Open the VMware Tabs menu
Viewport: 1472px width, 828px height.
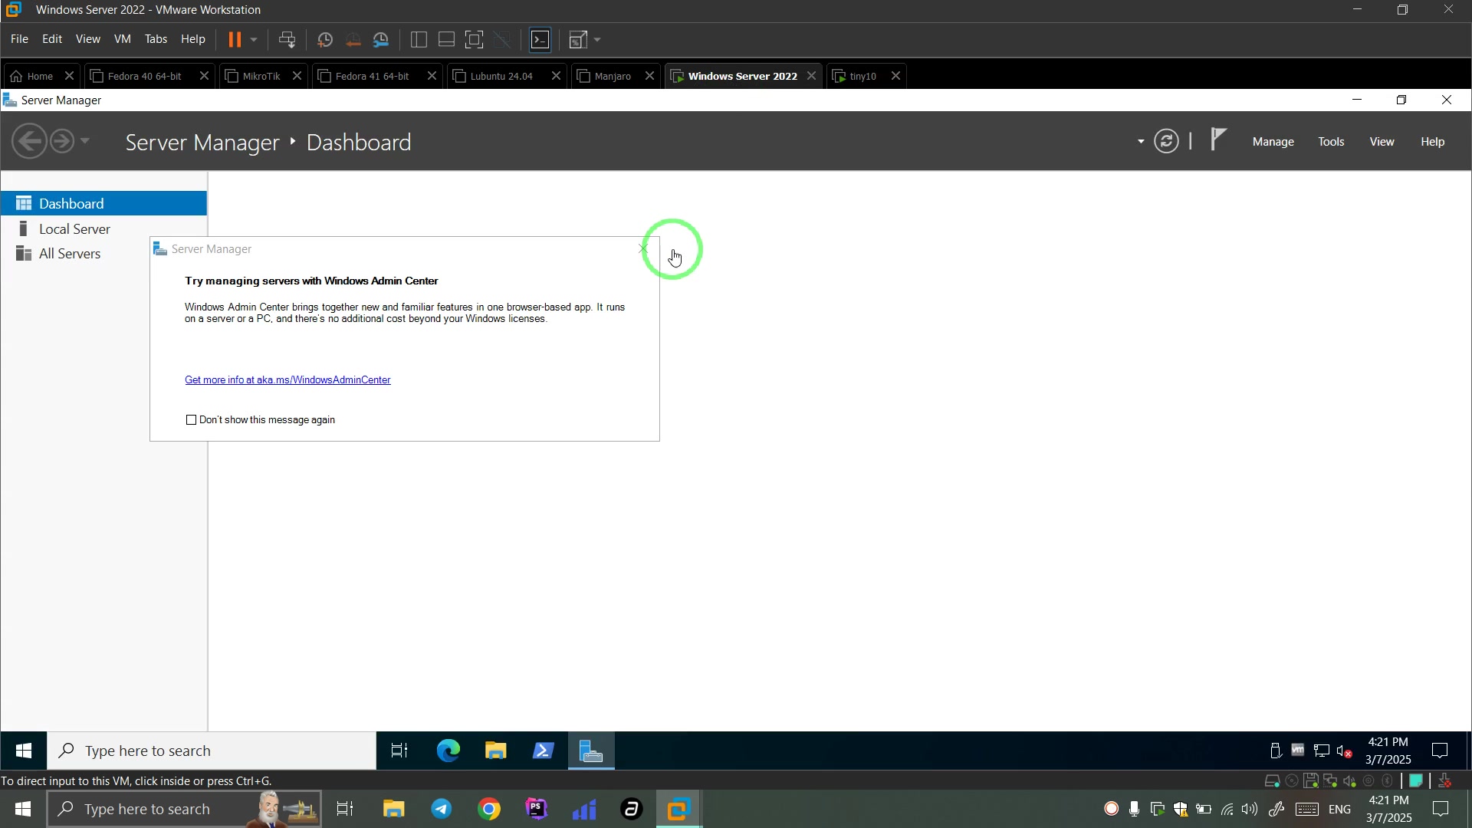pyautogui.click(x=156, y=39)
